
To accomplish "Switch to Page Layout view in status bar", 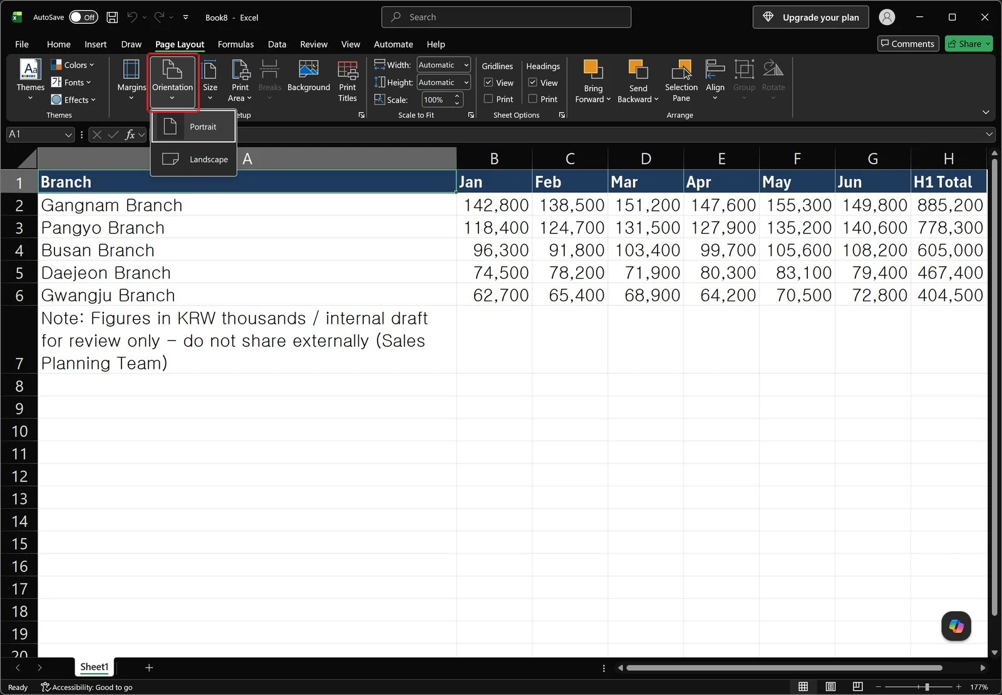I will 830,687.
